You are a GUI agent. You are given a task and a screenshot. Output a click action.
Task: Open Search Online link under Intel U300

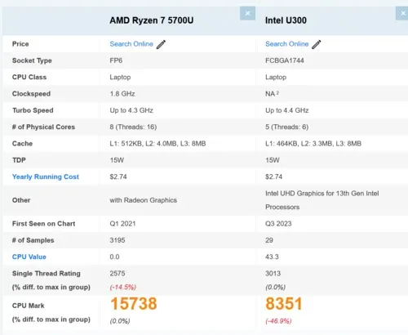(x=287, y=44)
